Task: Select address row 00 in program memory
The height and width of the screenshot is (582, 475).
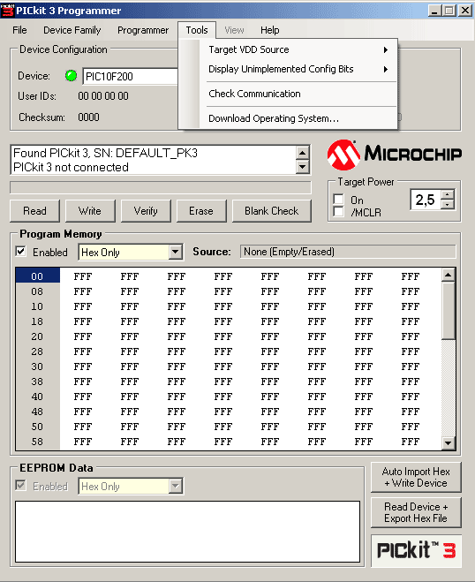Action: pyautogui.click(x=37, y=276)
